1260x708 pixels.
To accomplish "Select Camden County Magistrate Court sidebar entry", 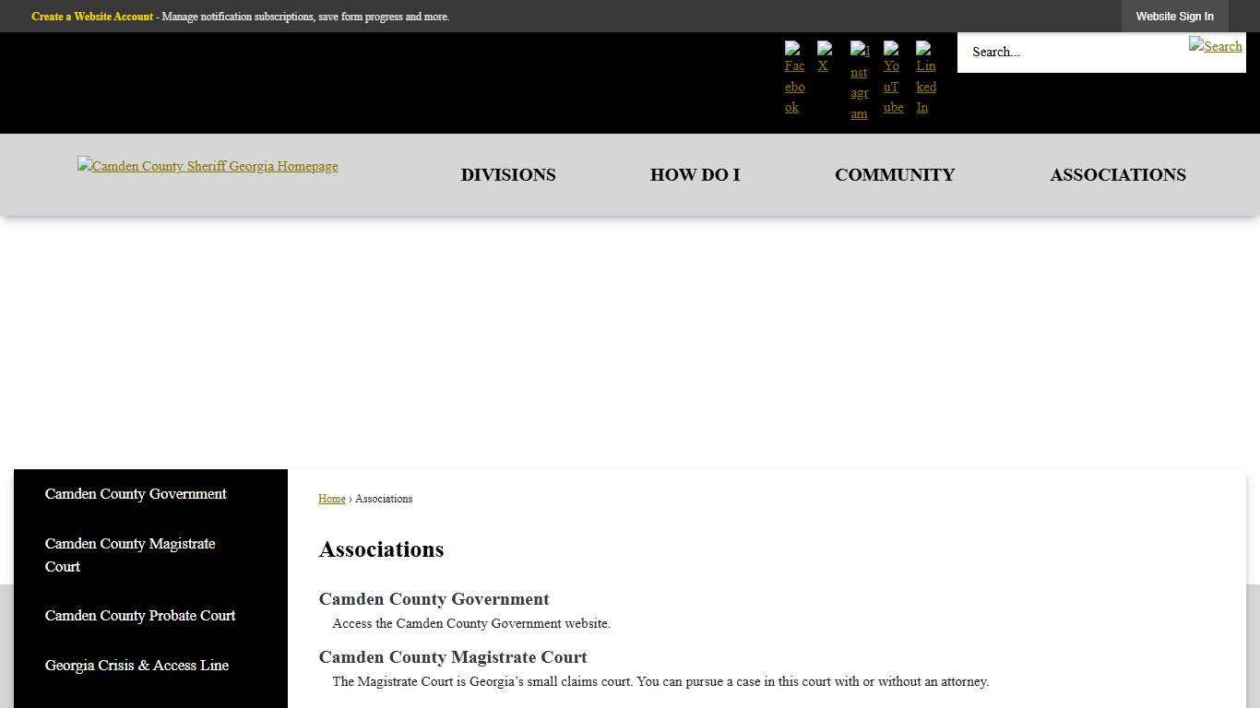I will coord(130,555).
